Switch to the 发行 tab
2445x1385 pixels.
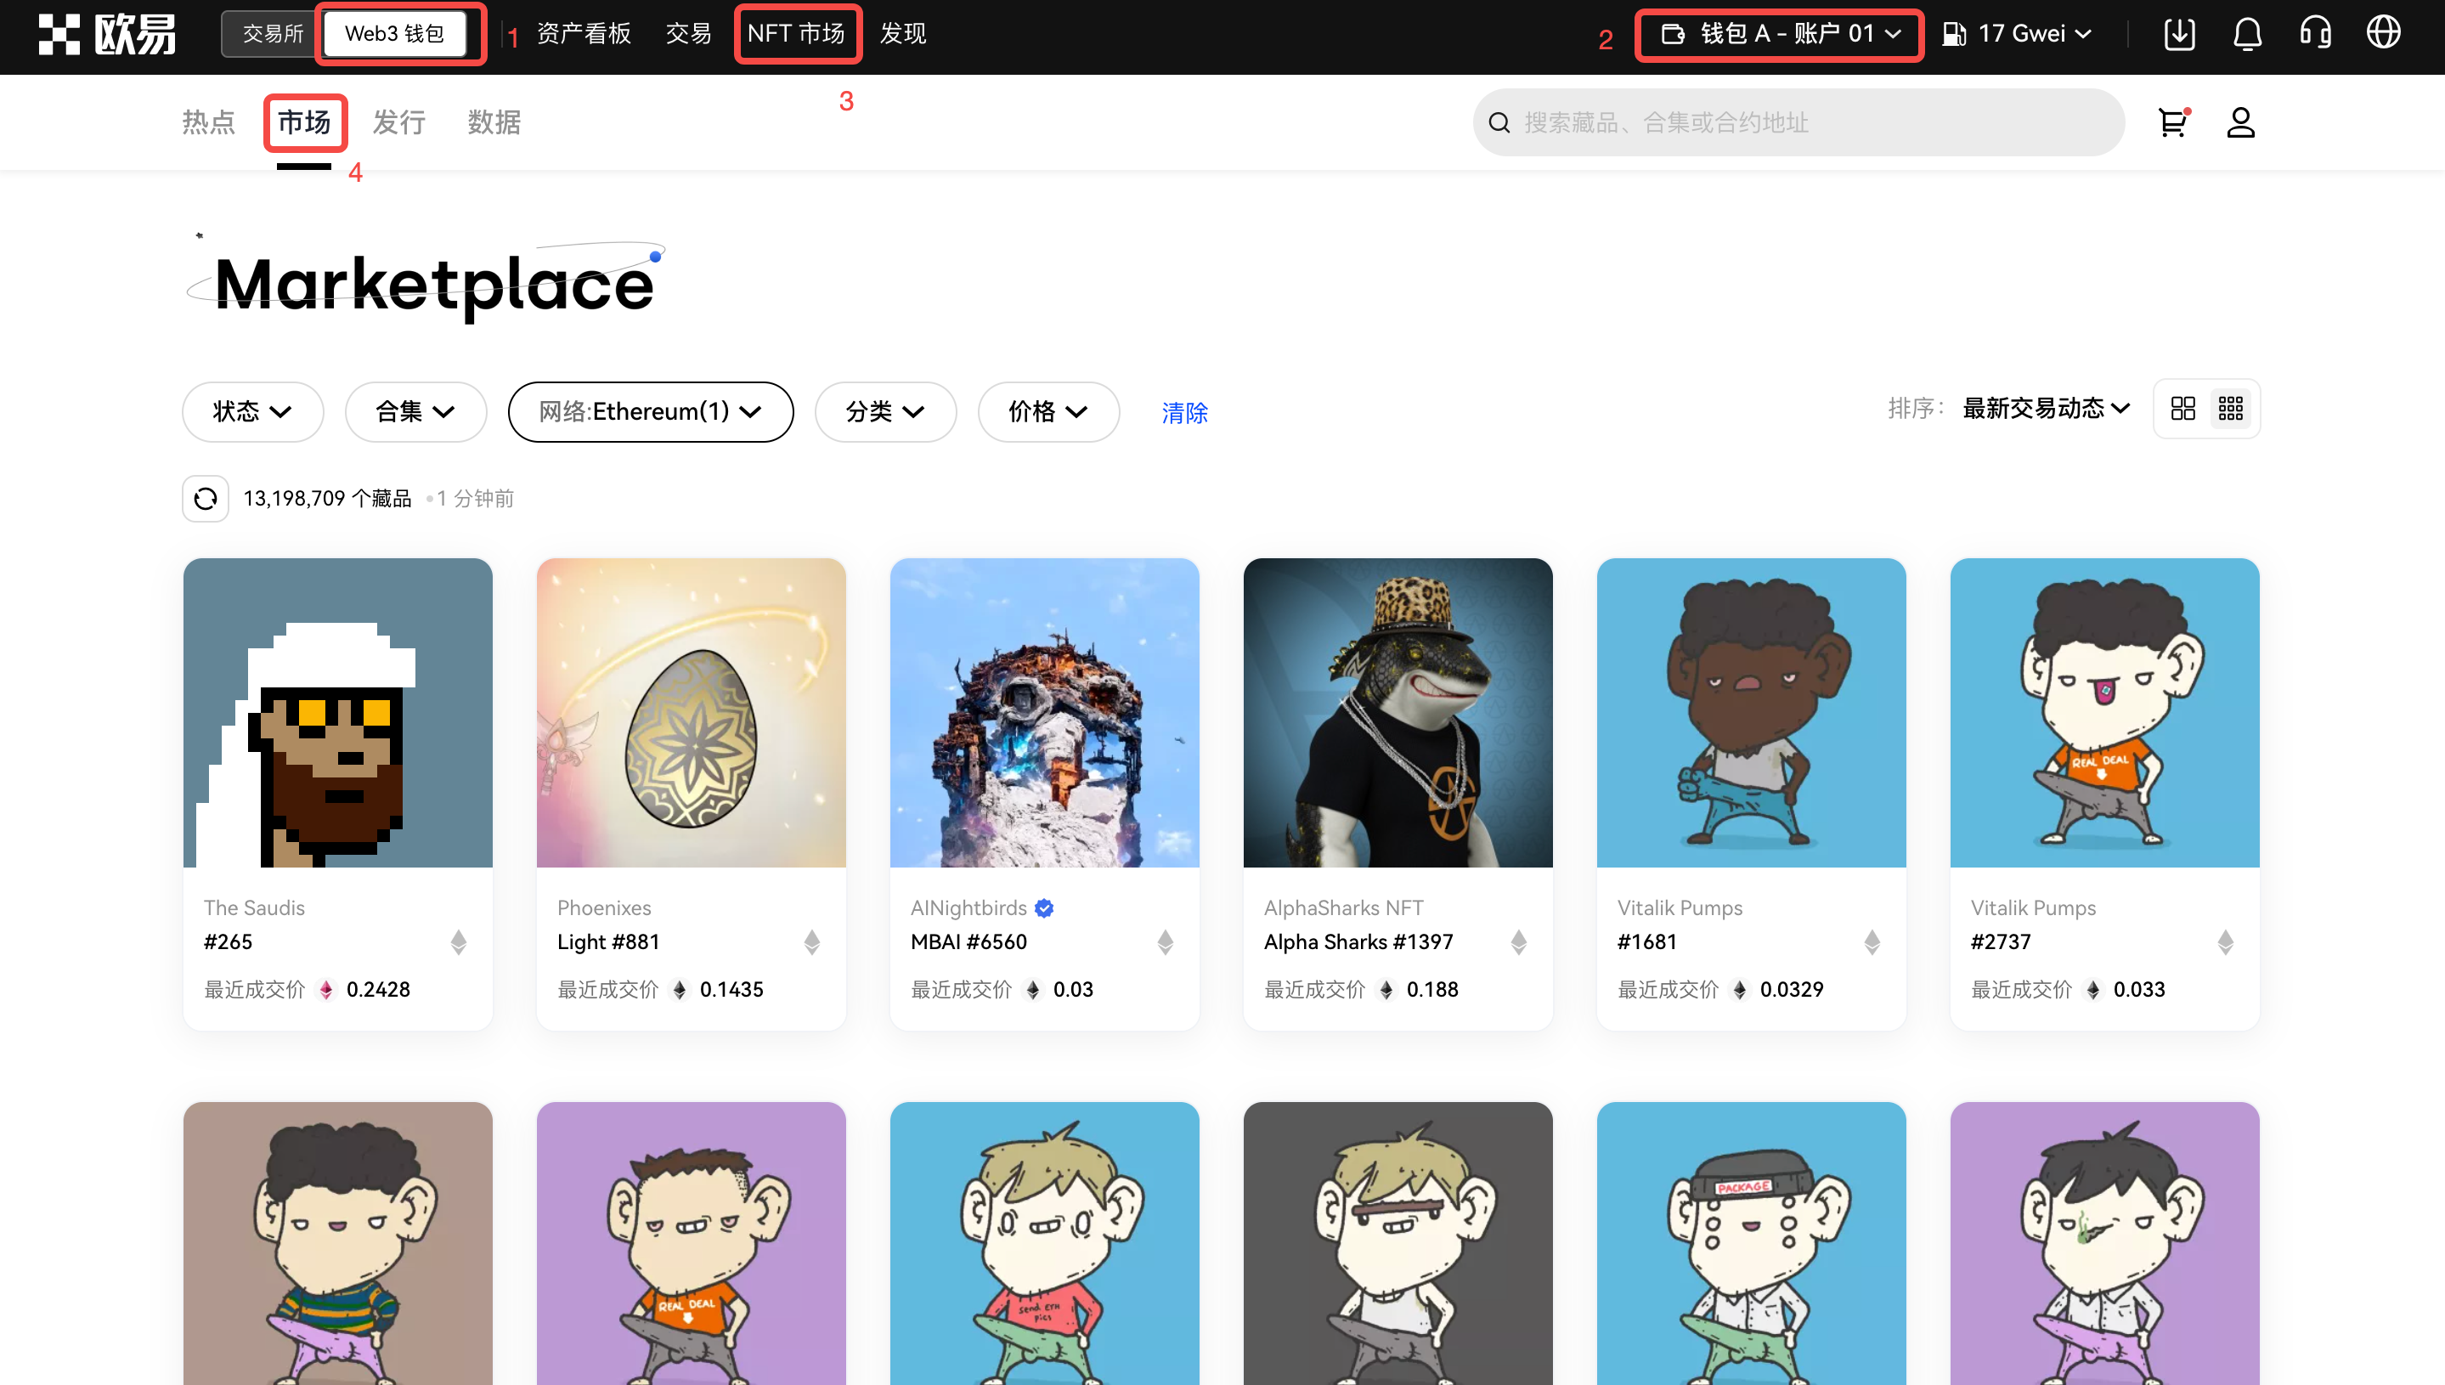coord(398,122)
